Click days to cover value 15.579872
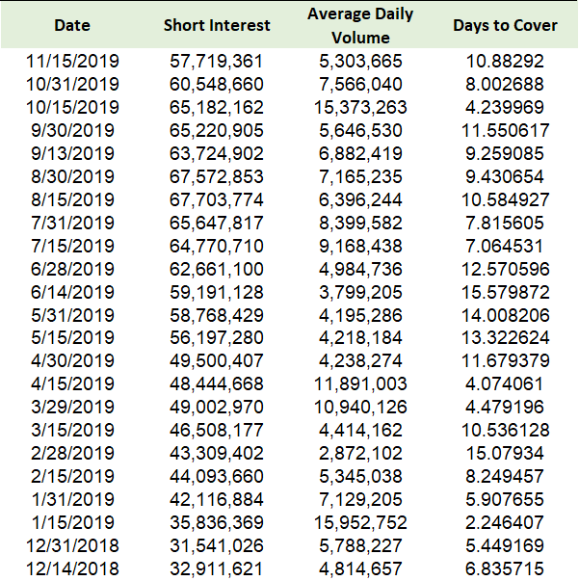579x581 pixels. tap(505, 292)
